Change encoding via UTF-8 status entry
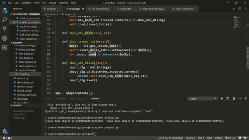The image size is (249, 140). (201, 138)
